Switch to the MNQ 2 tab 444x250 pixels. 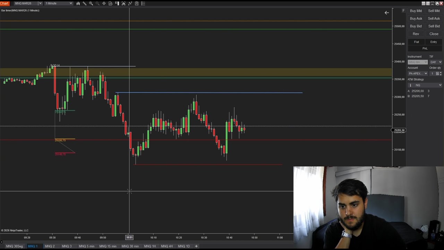(x=50, y=246)
